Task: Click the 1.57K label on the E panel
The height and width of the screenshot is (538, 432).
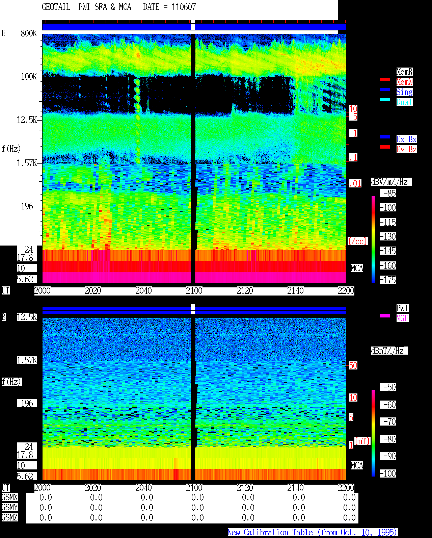Action: (x=27, y=163)
